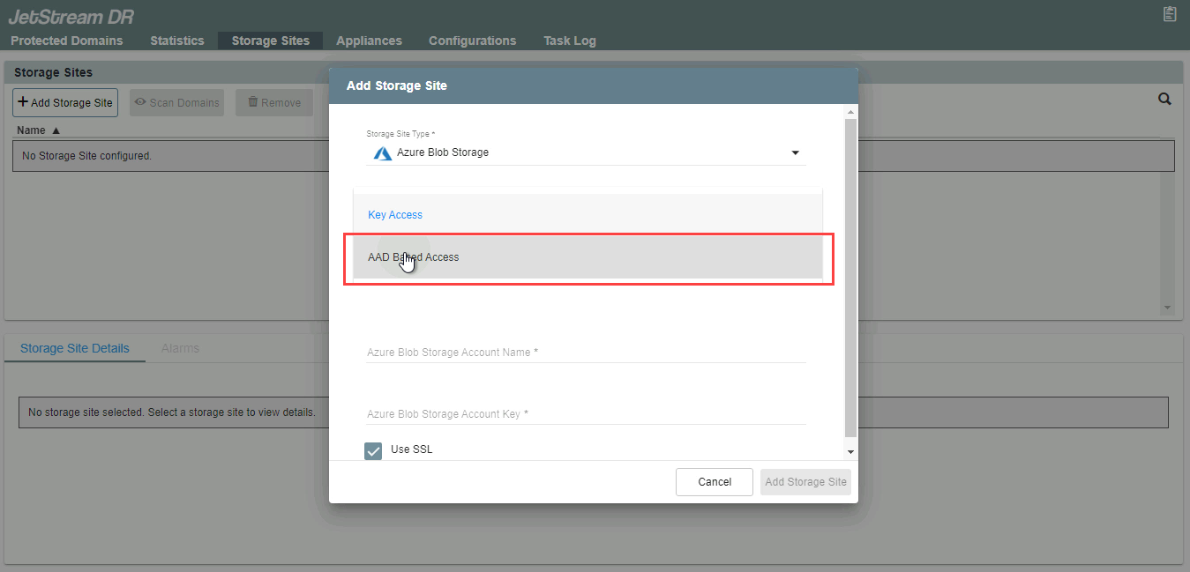Viewport: 1190px width, 572px height.
Task: Sort by the Name column header
Action: pos(38,130)
